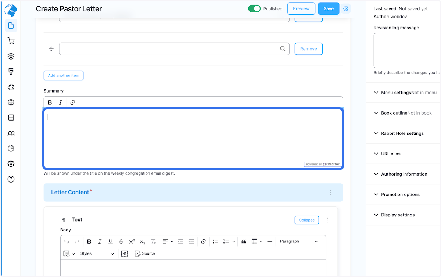Click the Collapse button on the Text section
This screenshot has width=441, height=277.
pos(306,220)
